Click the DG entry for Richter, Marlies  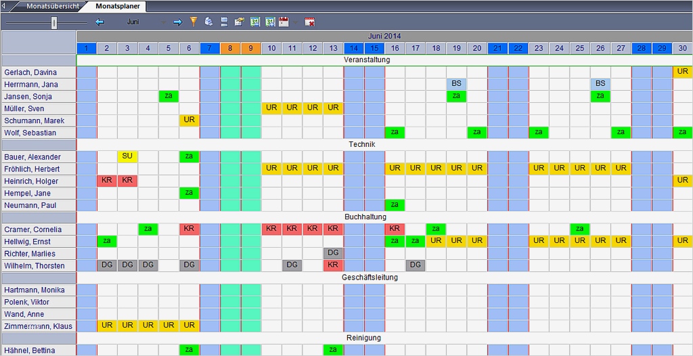(x=333, y=253)
